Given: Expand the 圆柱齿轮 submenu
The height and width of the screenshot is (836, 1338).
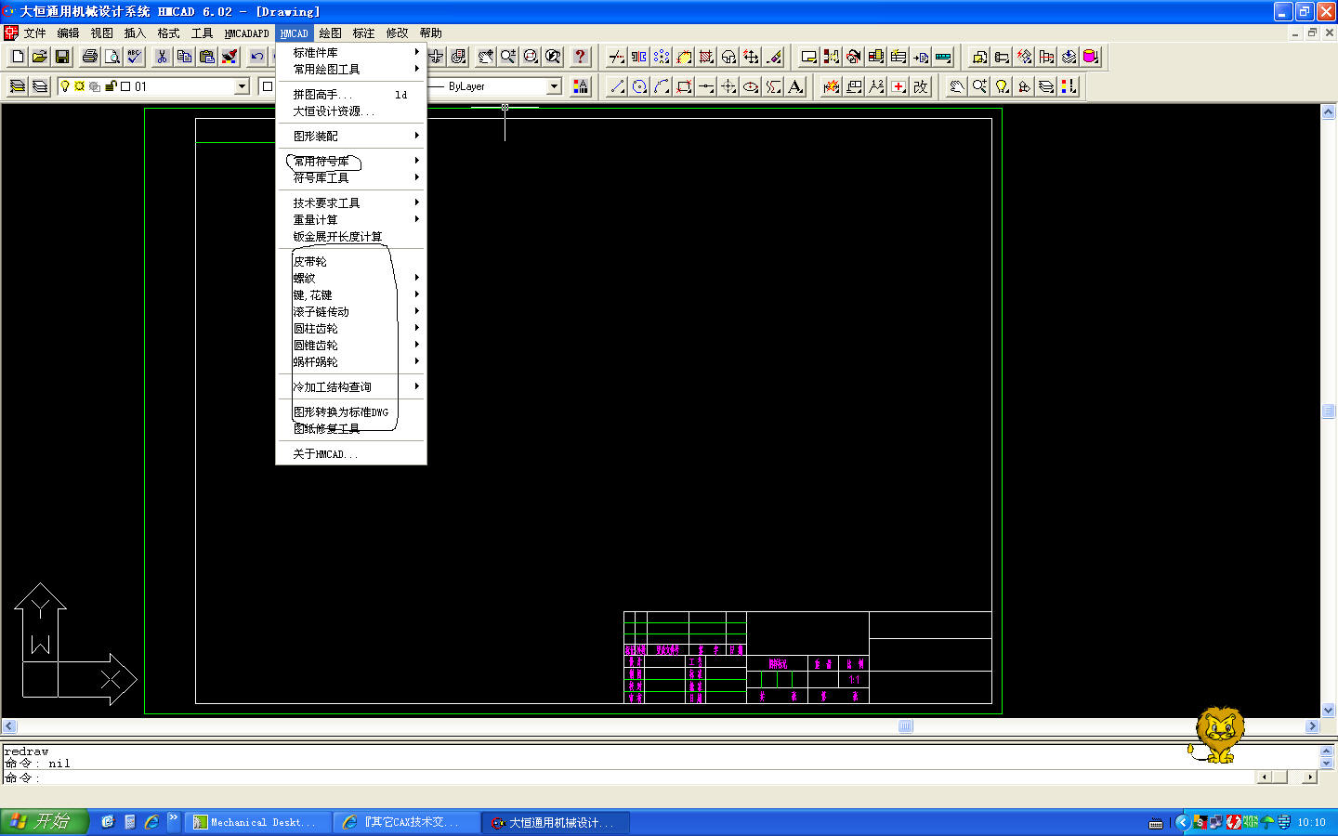Looking at the screenshot, I should coord(351,328).
